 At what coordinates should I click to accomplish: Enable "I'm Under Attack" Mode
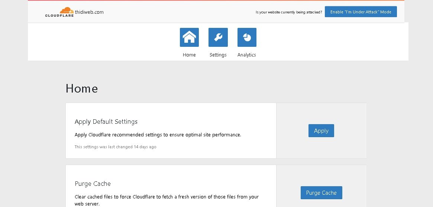361,12
